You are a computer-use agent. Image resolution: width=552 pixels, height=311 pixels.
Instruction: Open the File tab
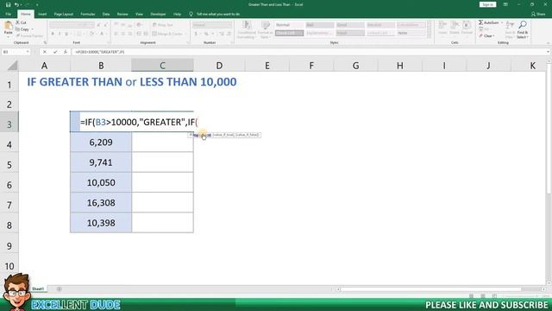click(9, 14)
